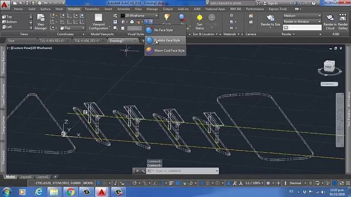
Task: Toggle hardware acceleration icon in status bar
Action: point(335,183)
